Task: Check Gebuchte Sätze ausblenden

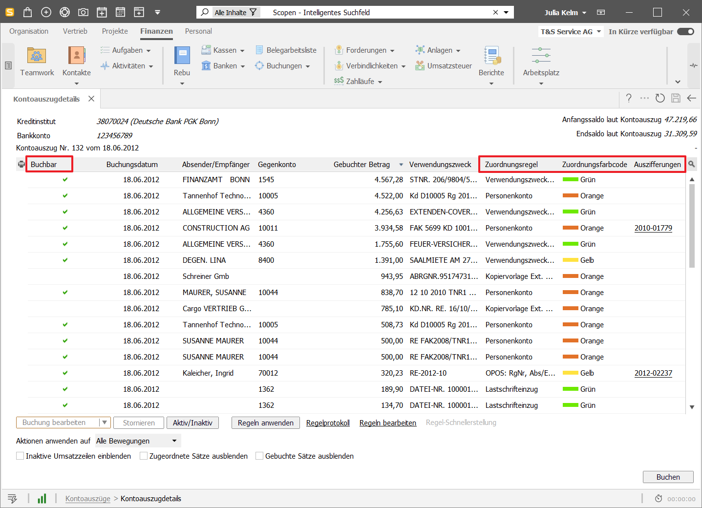Action: pyautogui.click(x=259, y=456)
